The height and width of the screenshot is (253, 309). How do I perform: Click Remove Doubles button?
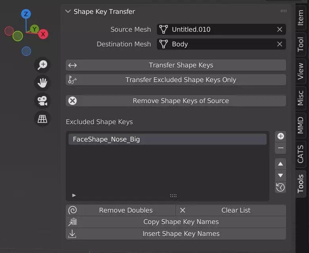120,210
